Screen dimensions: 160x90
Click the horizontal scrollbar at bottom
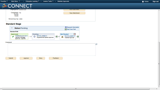pos(76,89)
